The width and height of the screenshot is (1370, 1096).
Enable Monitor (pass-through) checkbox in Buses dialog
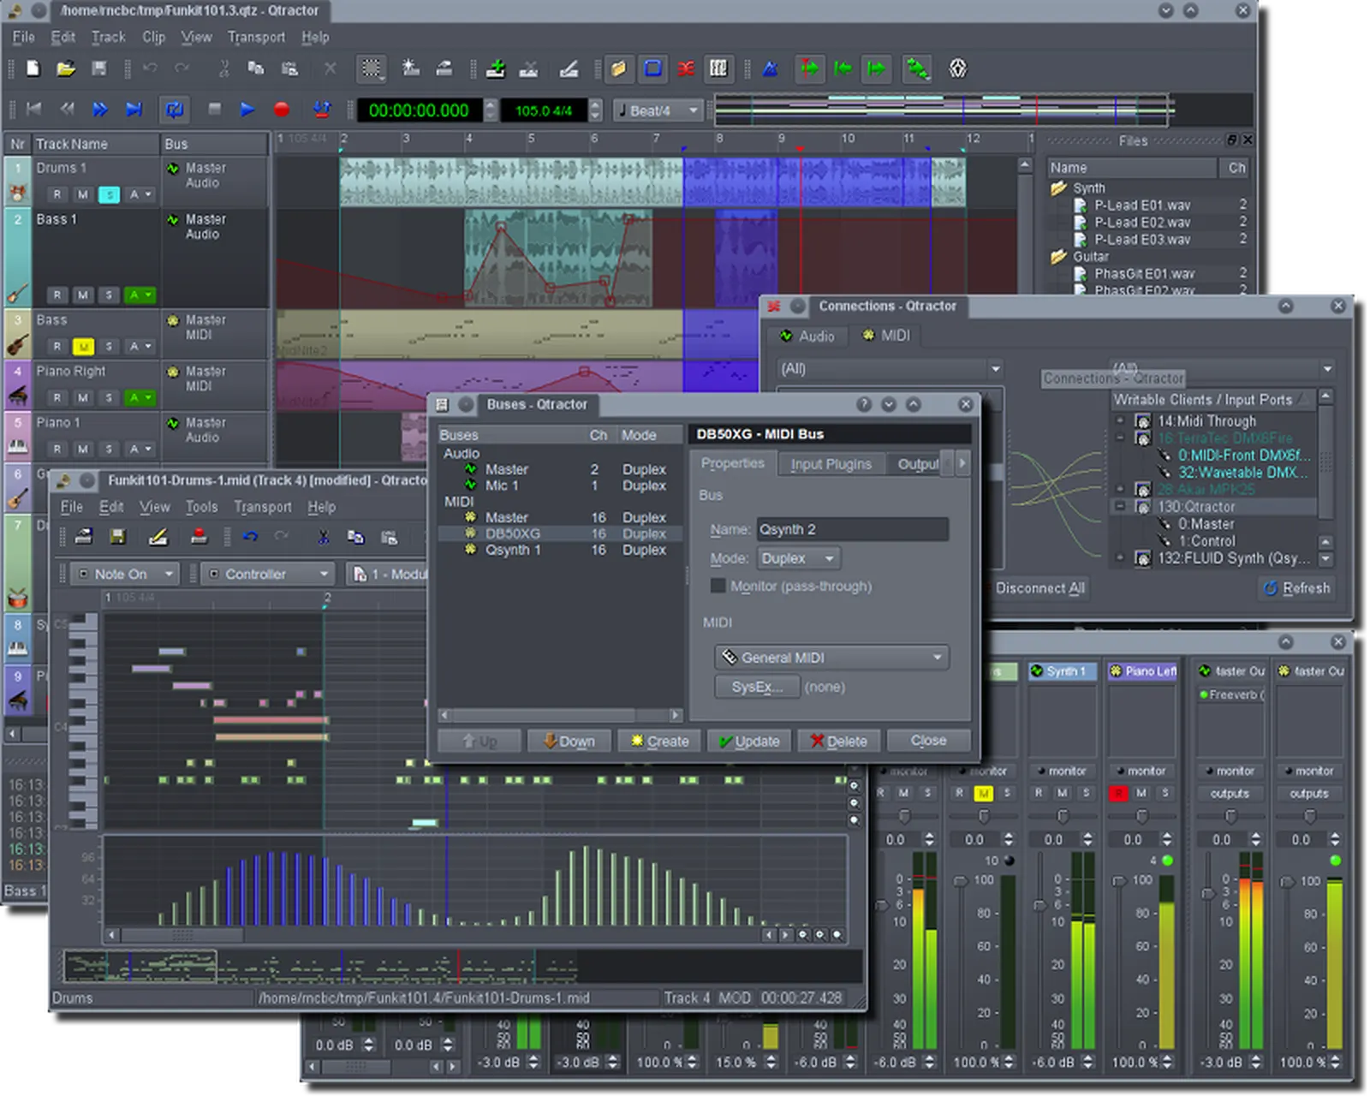coord(718,587)
